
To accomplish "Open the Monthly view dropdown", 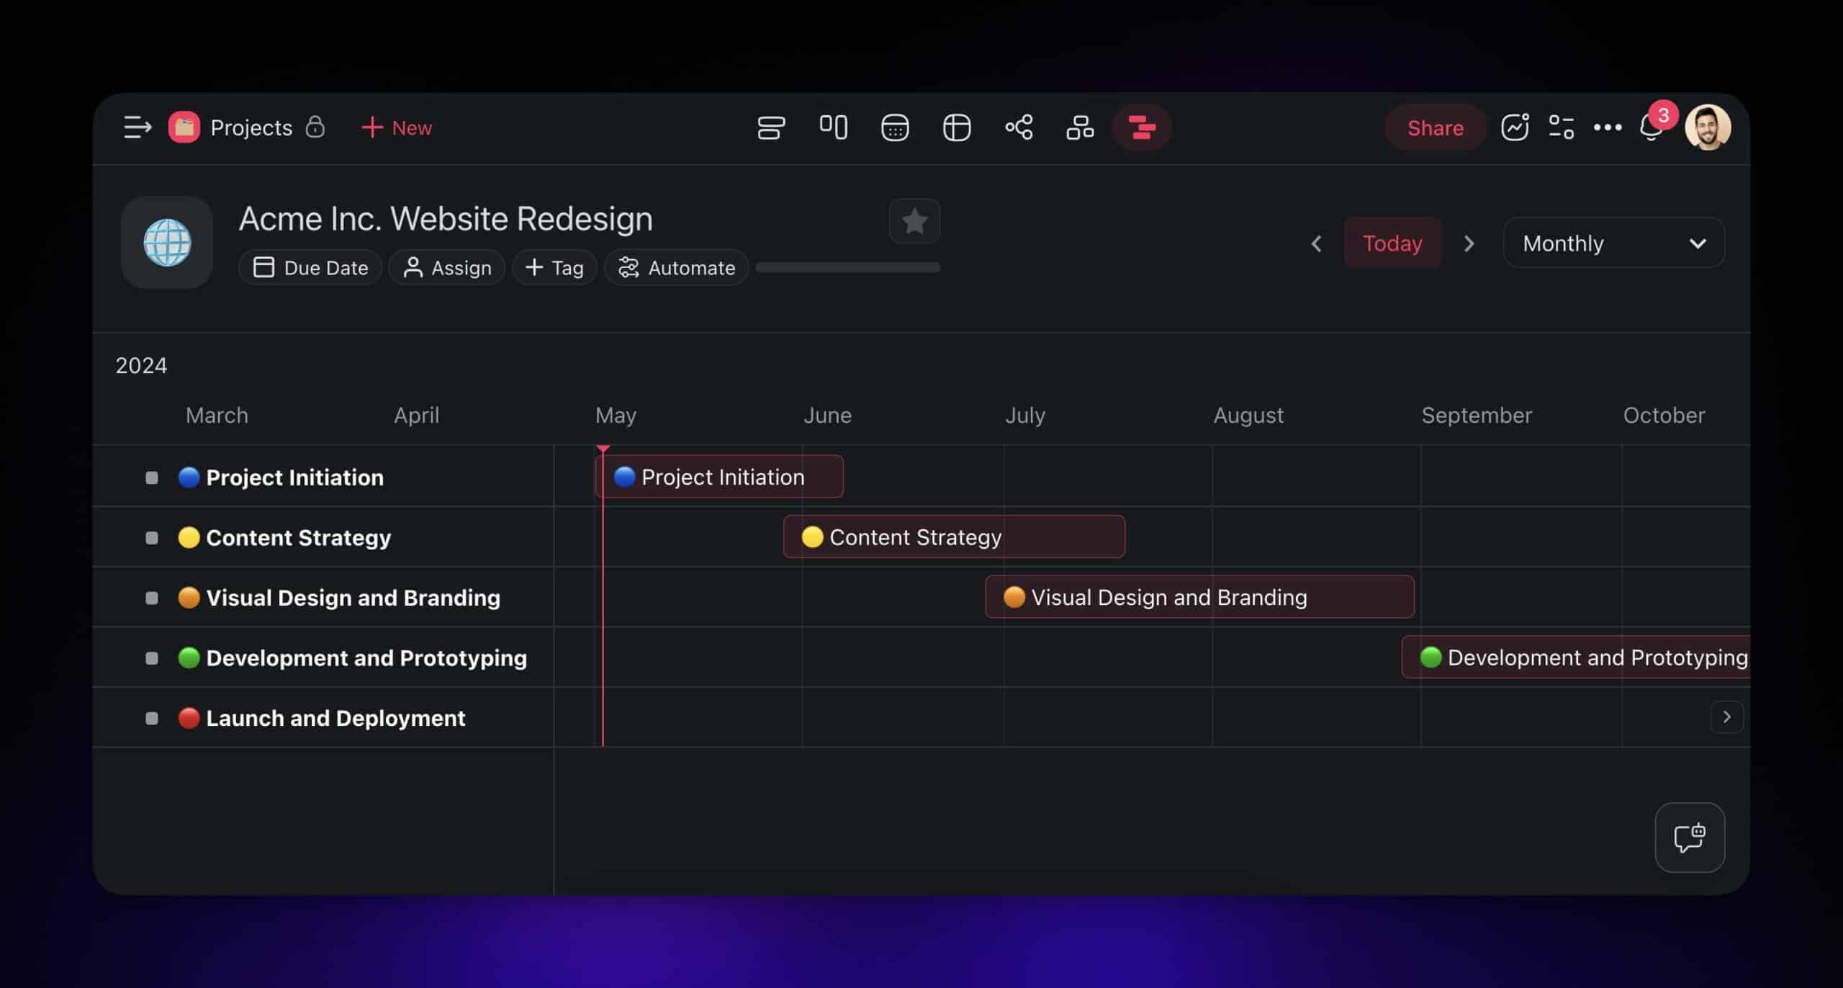I will click(x=1613, y=243).
